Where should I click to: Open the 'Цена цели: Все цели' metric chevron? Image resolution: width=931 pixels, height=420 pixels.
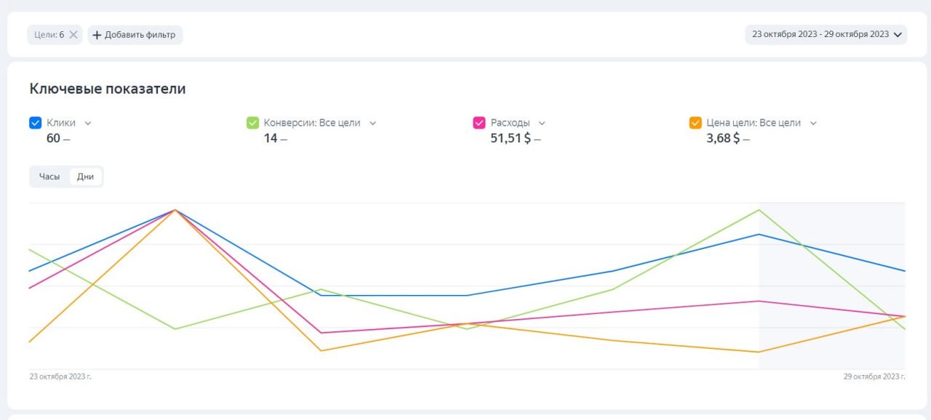coord(813,123)
